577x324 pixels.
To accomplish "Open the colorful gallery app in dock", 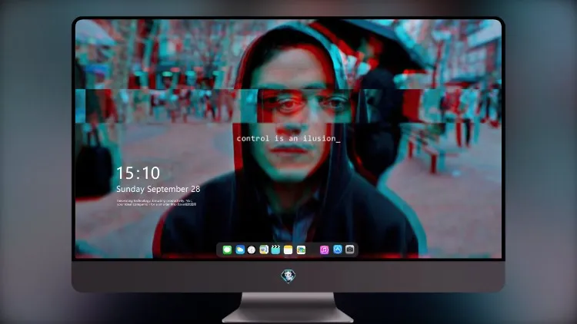I will (301, 250).
